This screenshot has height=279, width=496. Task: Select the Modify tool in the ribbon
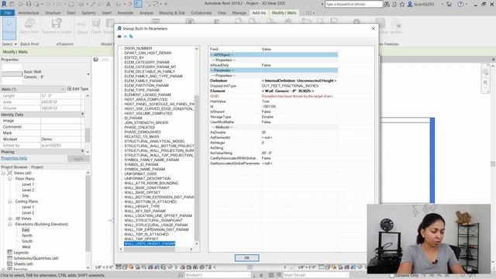[9, 28]
